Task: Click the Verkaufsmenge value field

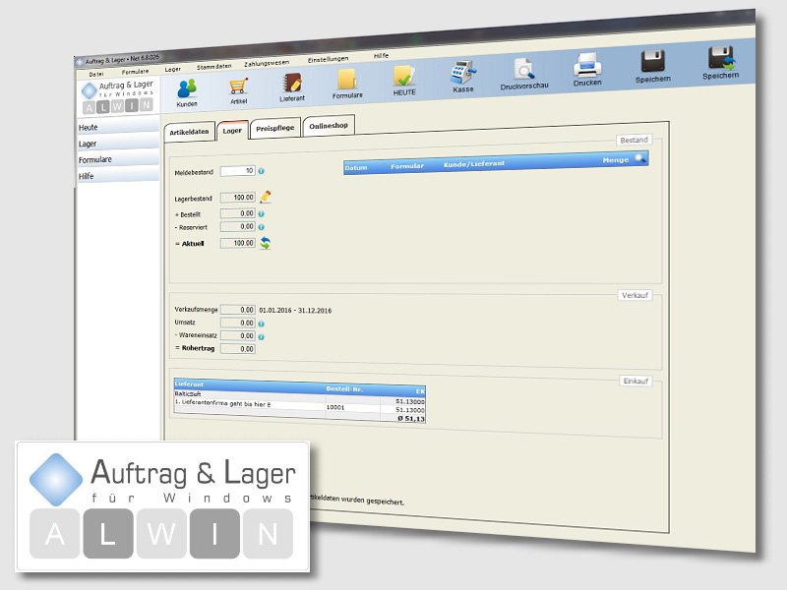Action: coord(238,310)
